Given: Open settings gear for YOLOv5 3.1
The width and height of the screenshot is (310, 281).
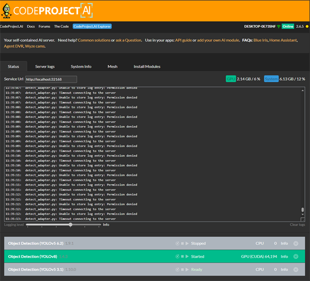Looking at the screenshot, I should (x=296, y=270).
